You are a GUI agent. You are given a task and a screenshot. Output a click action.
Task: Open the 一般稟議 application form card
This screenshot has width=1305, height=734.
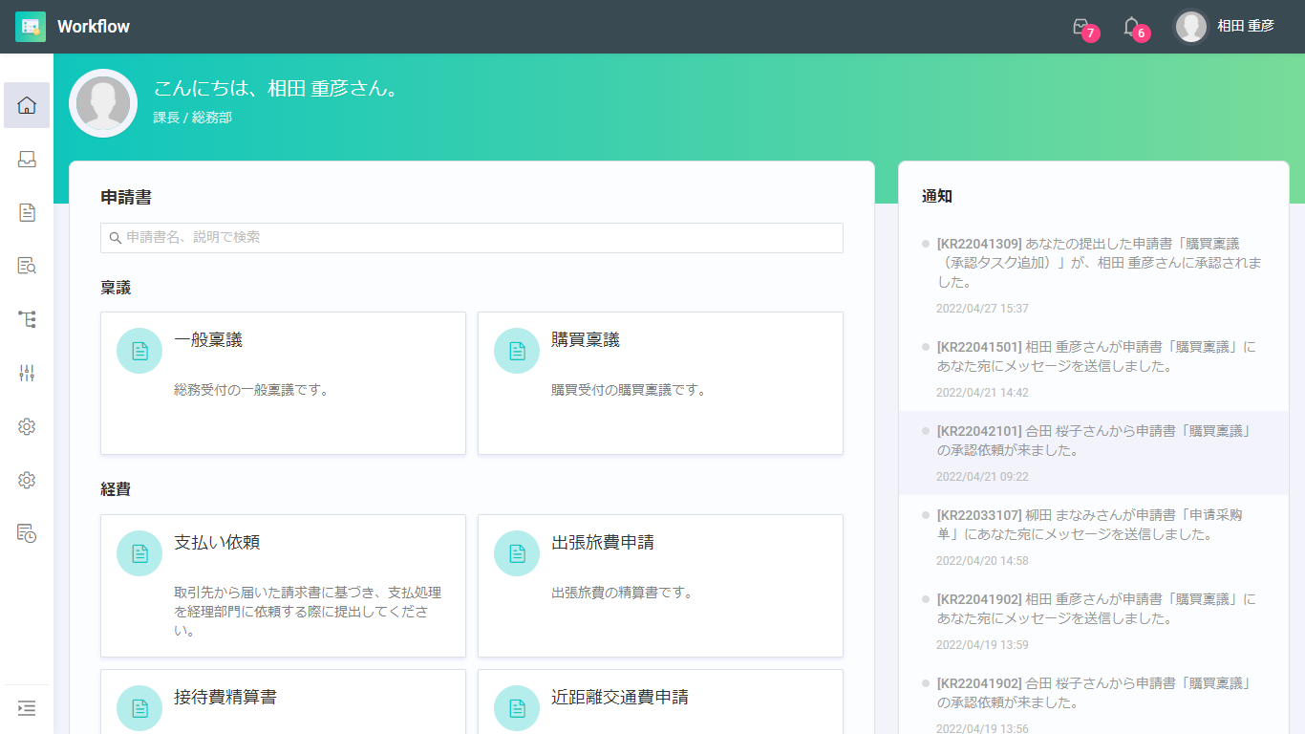(x=283, y=382)
